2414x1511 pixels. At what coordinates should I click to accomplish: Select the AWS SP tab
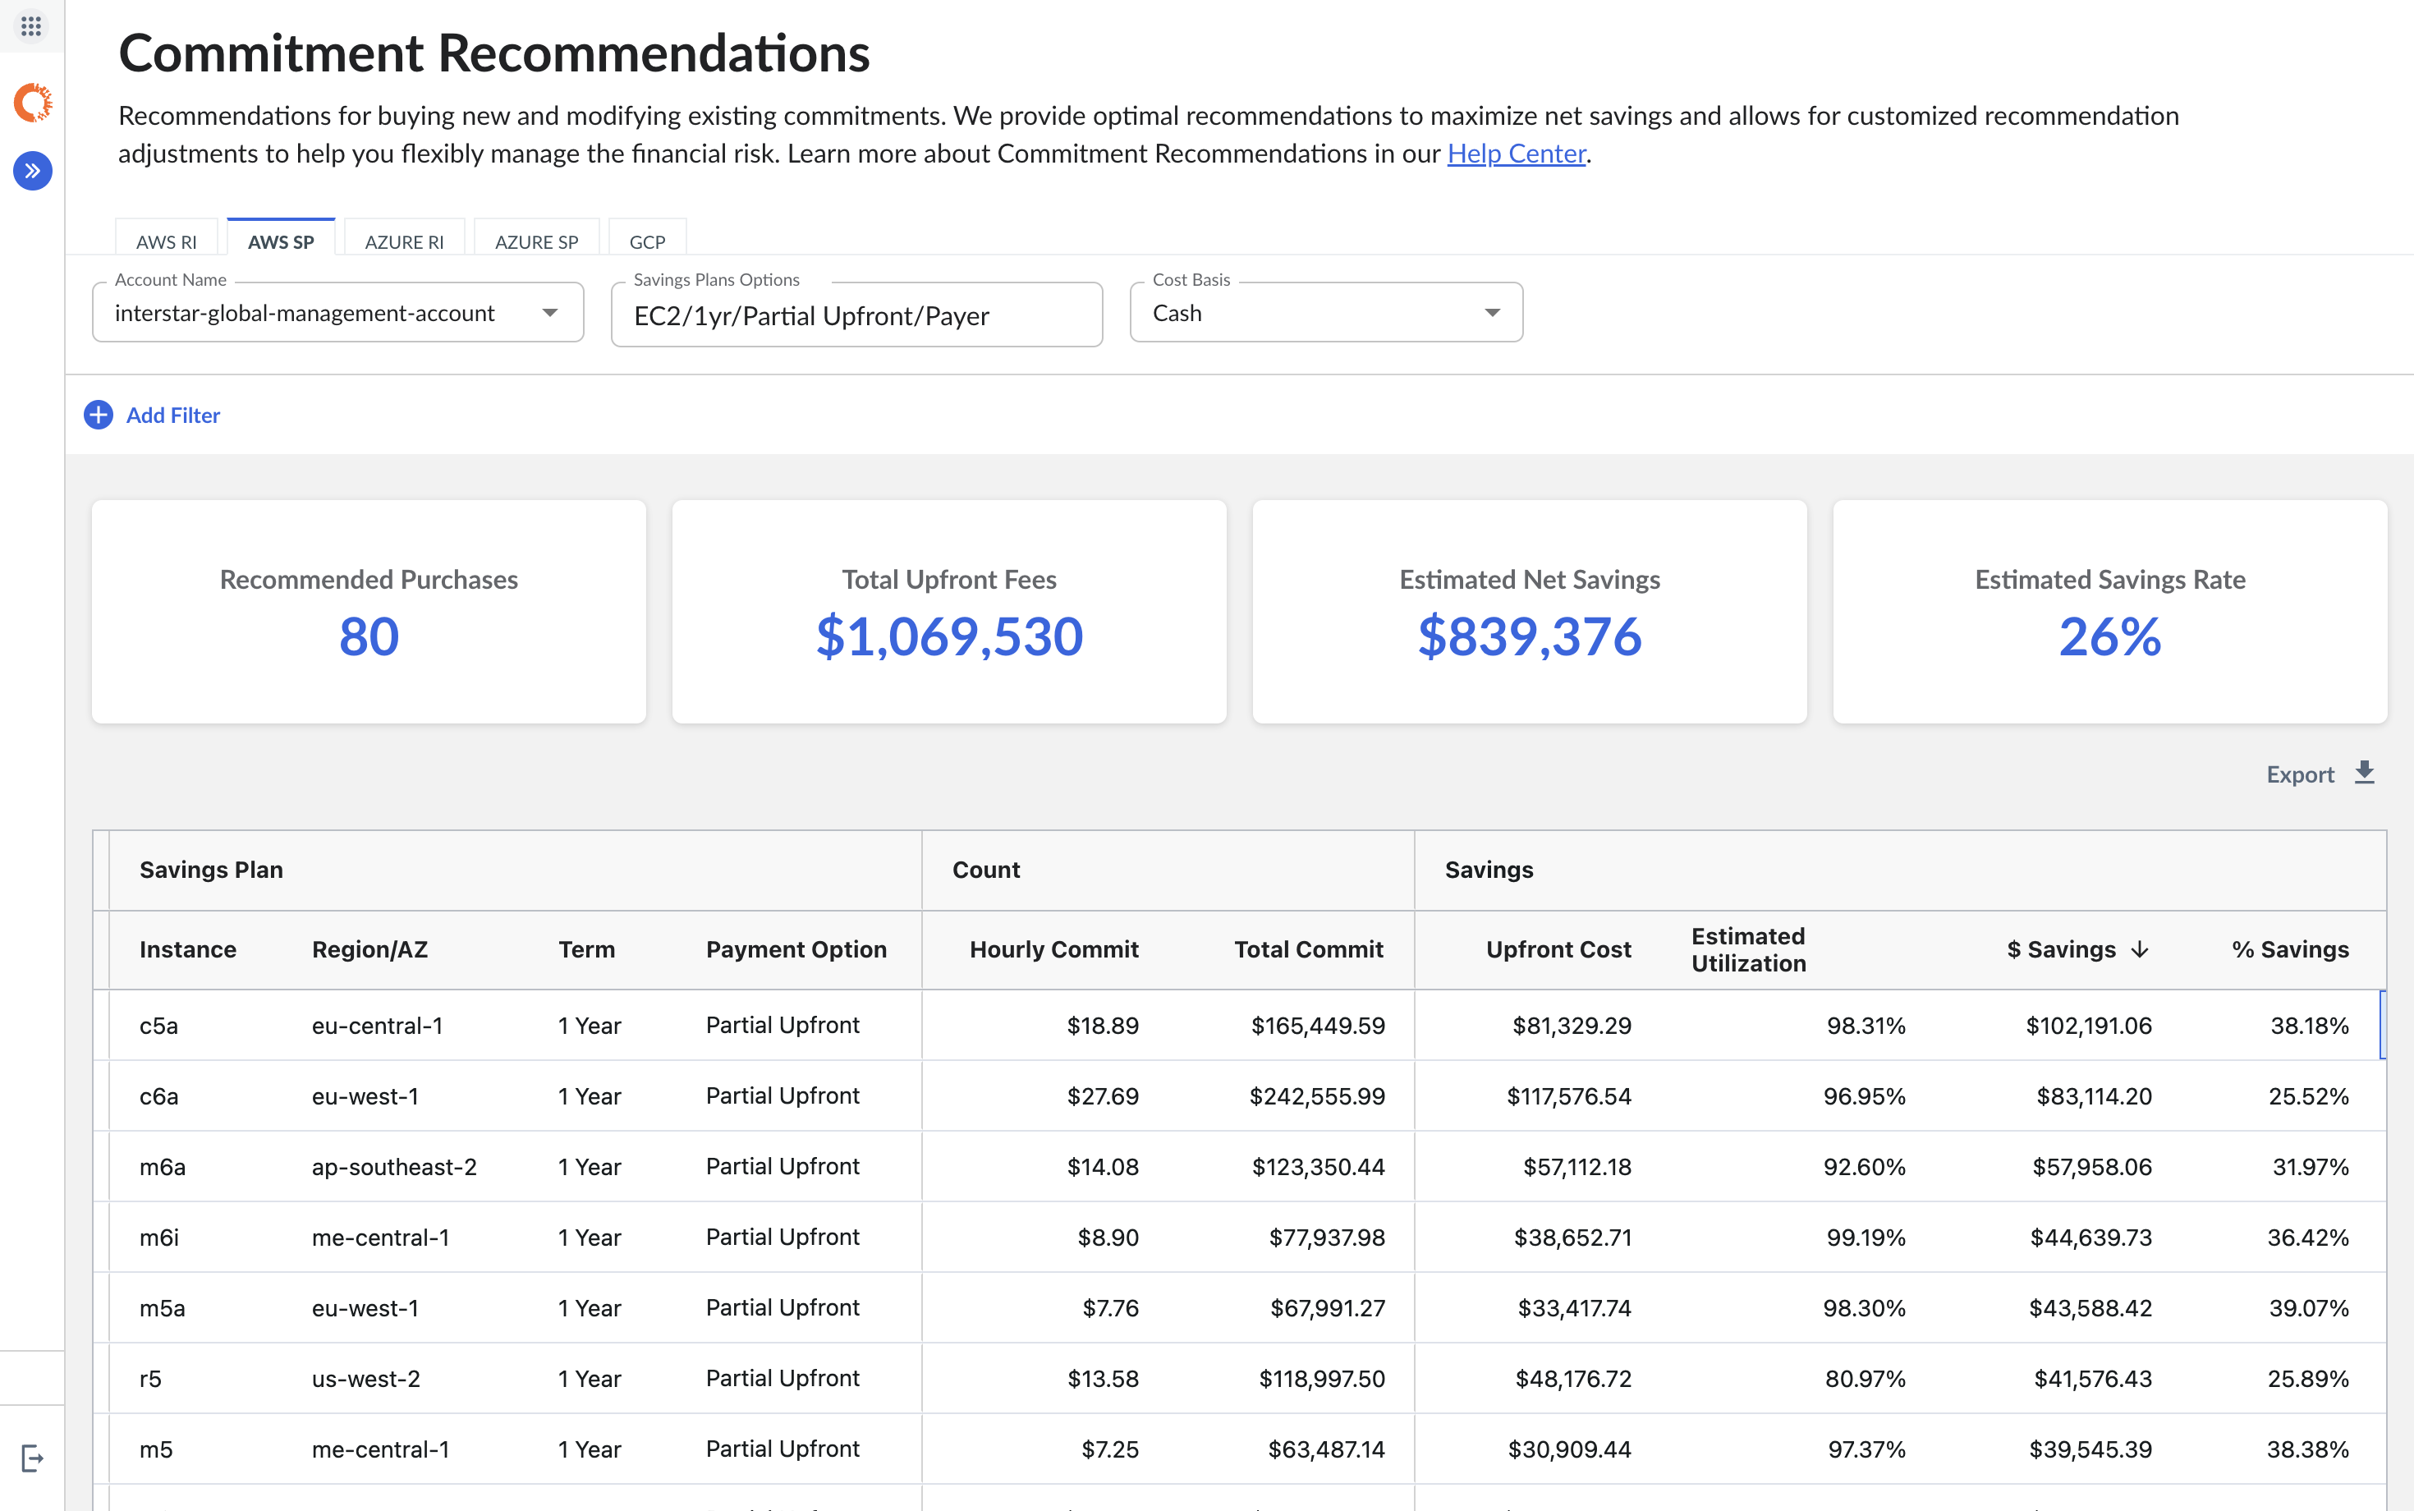pyautogui.click(x=281, y=241)
